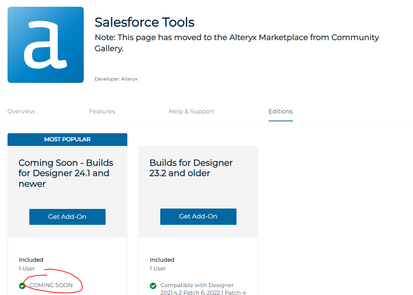Screen dimensions: 413x295
Task: Click the Included label on the popular edition
Action: [x=31, y=260]
